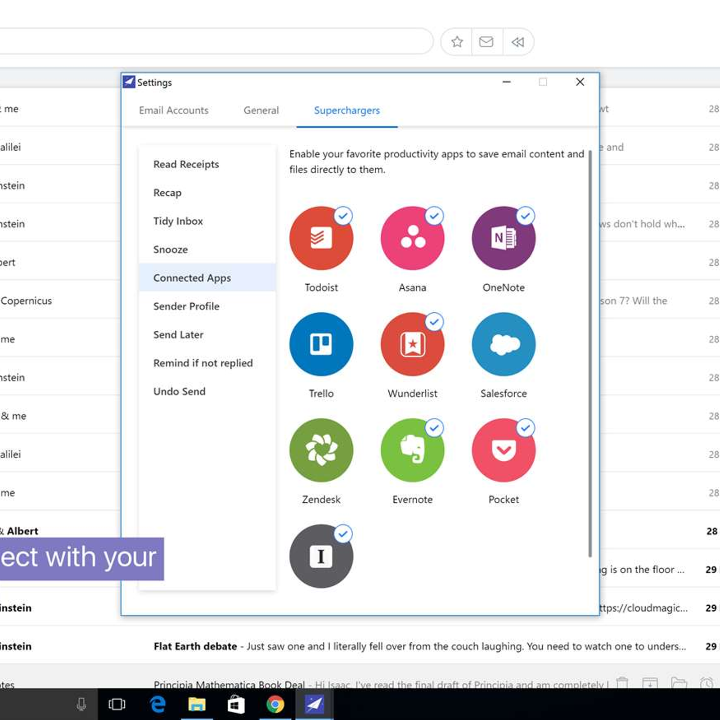Click the Todoist label

pyautogui.click(x=321, y=287)
